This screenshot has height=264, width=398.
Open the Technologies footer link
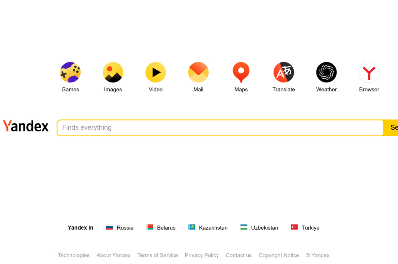[x=74, y=255]
